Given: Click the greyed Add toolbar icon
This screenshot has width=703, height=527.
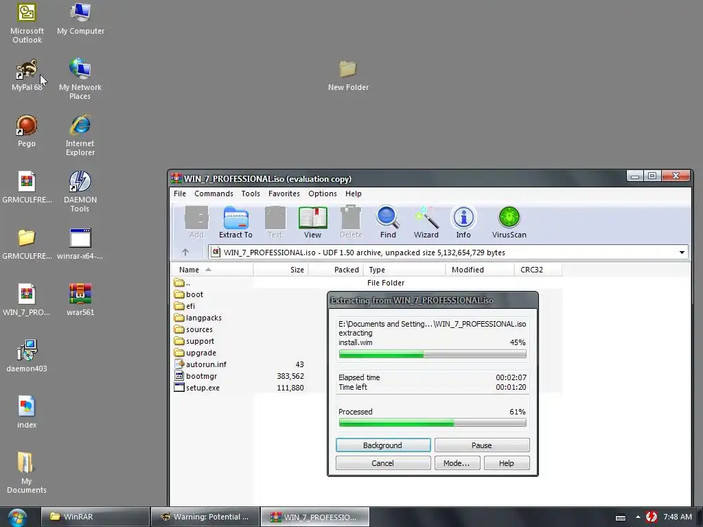Looking at the screenshot, I should [x=196, y=222].
